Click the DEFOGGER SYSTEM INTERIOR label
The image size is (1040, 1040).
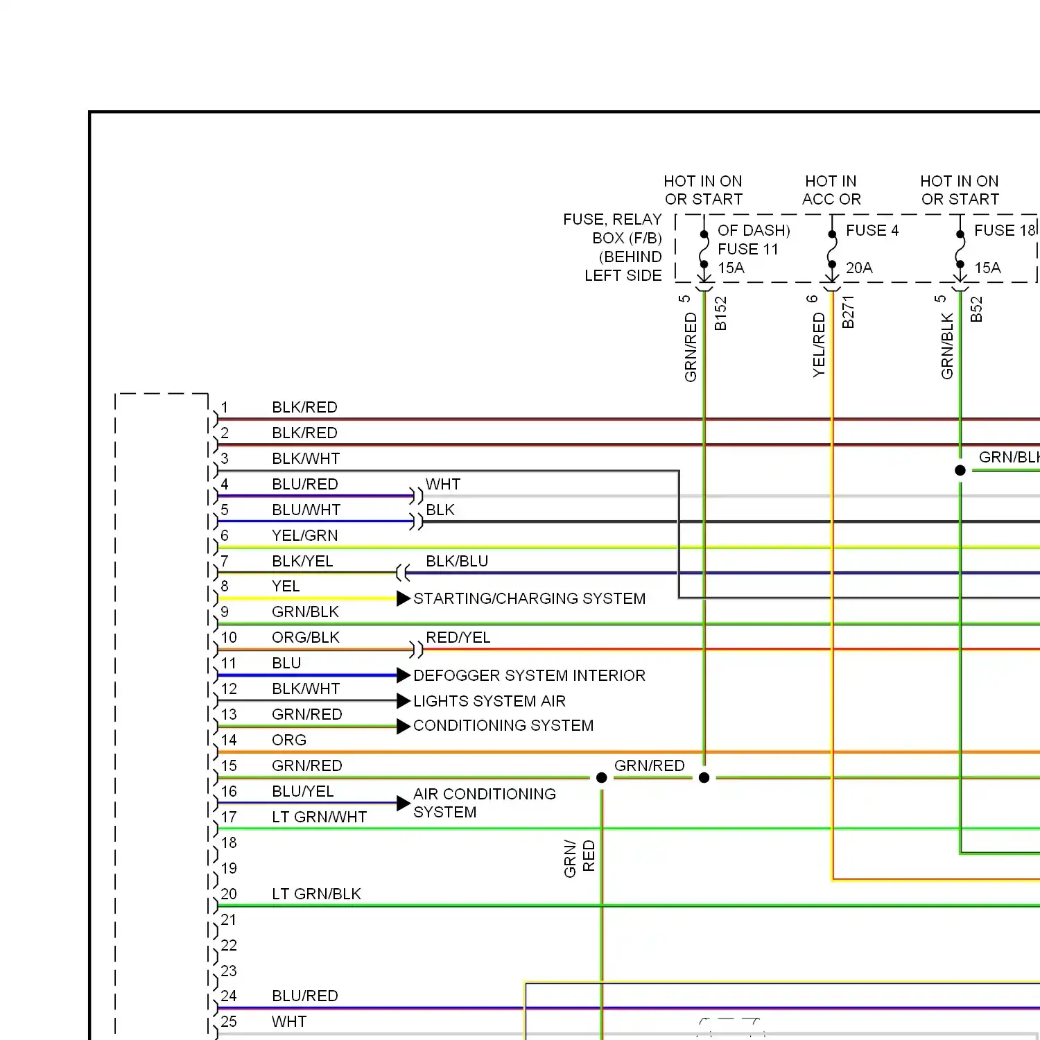529,675
